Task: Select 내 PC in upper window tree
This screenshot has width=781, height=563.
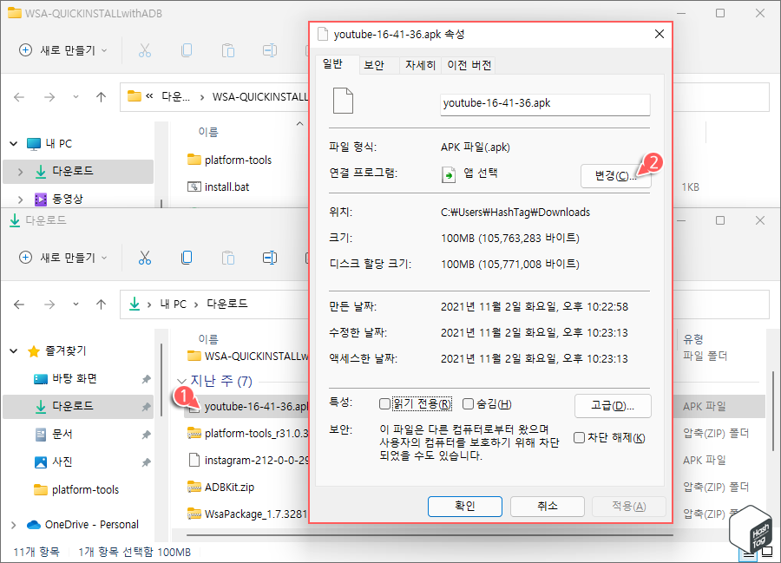Action: [59, 144]
